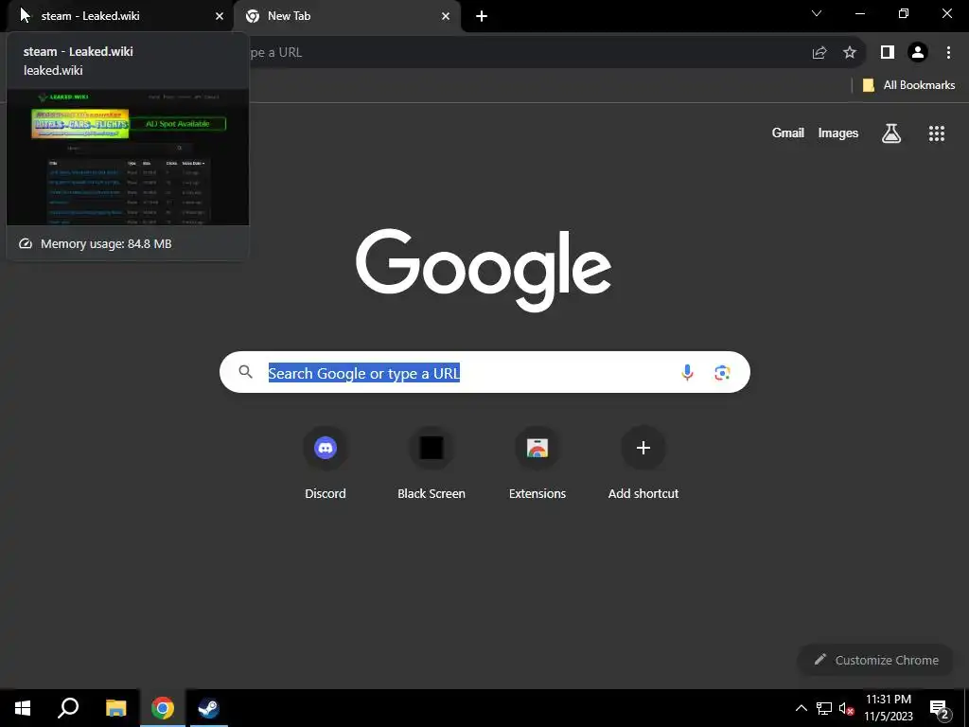Click the Customize Chrome button

click(x=875, y=660)
